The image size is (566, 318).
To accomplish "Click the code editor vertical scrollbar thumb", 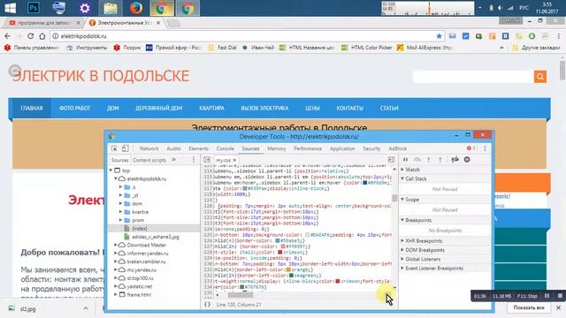I will coord(394,198).
